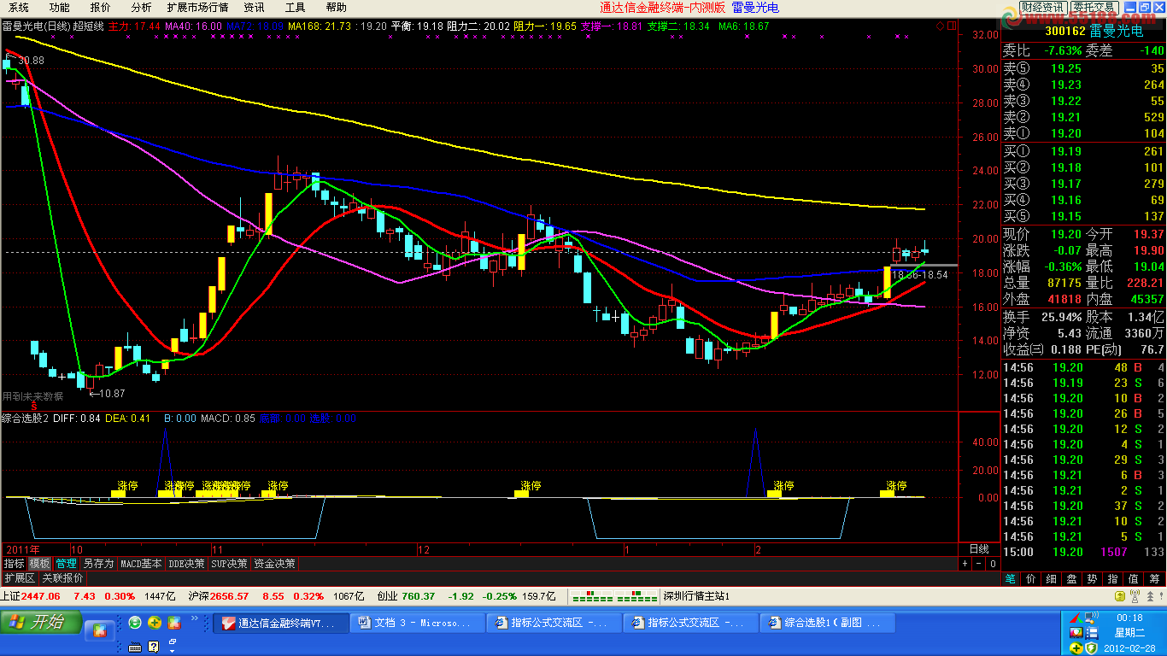This screenshot has height=656, width=1167.
Task: Click the 委托交易 button
Action: [1093, 7]
